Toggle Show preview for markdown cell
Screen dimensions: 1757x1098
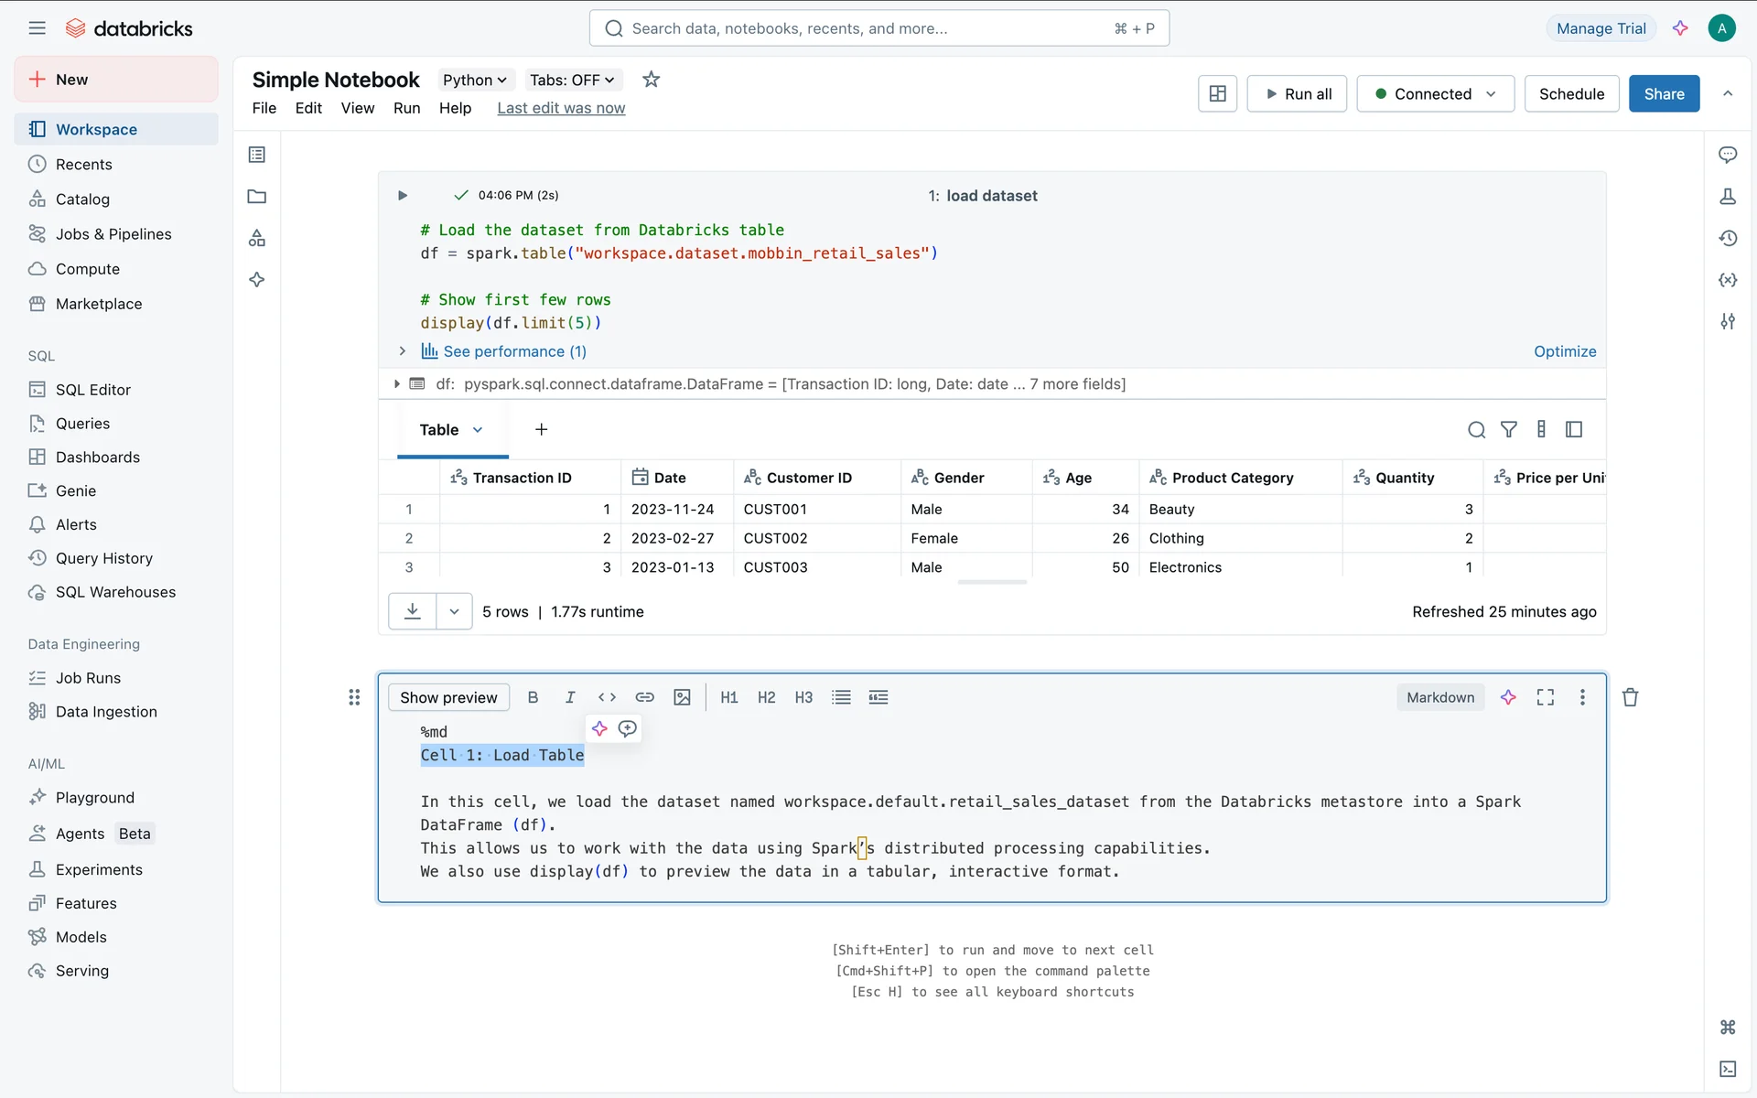pos(448,697)
